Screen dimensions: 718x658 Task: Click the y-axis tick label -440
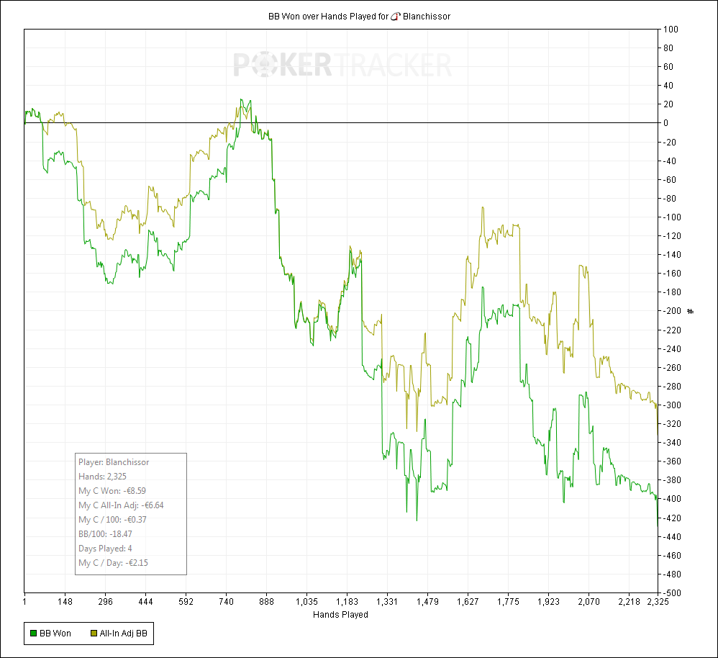point(672,536)
